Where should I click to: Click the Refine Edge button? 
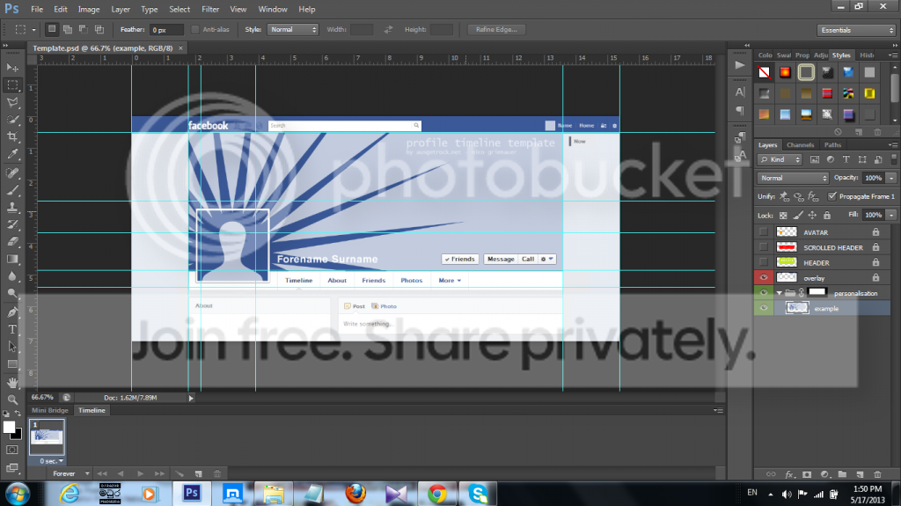coord(496,29)
